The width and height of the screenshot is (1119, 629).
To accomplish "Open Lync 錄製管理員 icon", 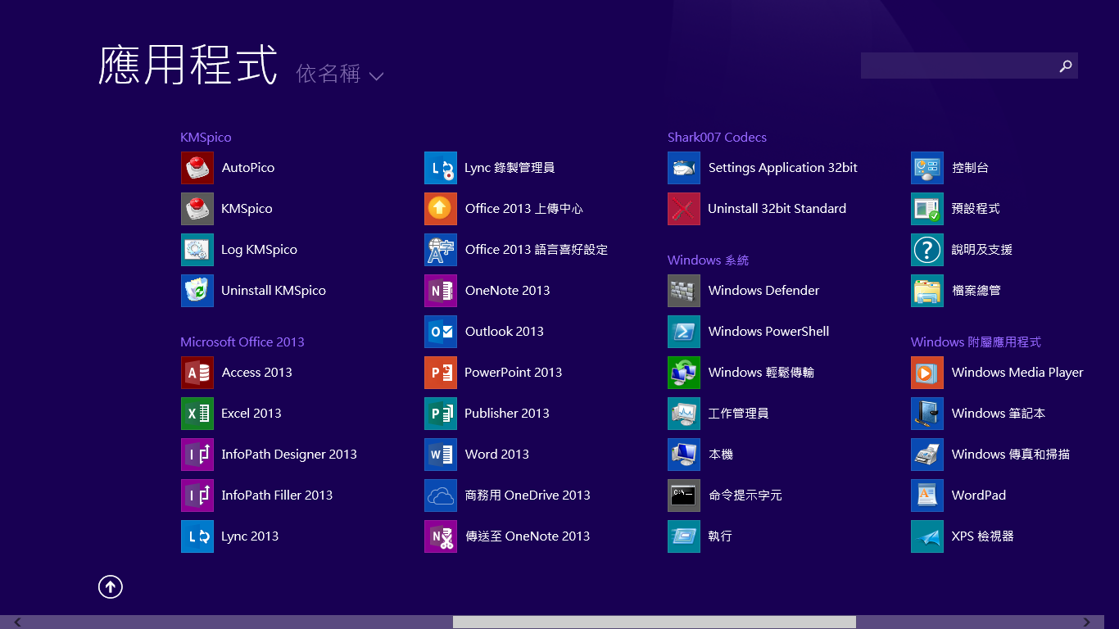I will point(441,168).
